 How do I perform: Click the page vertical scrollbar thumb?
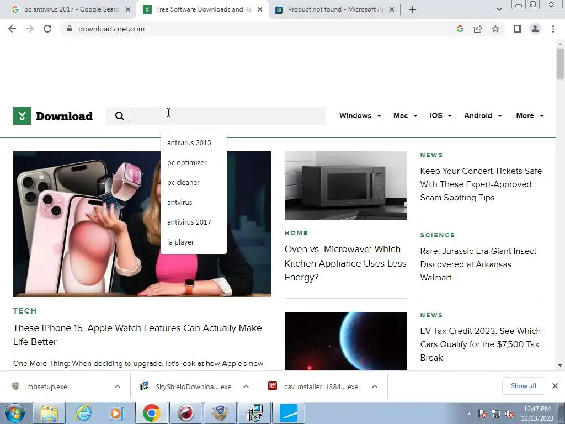pos(560,64)
